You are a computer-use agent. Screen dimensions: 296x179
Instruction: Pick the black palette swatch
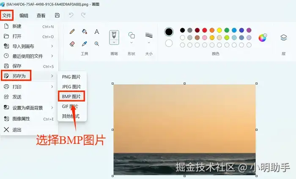click(182, 30)
